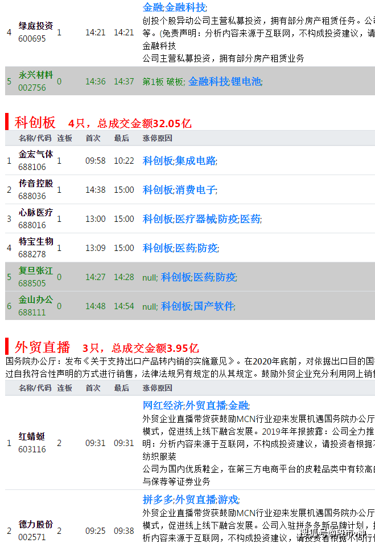
Task: Open 国产软件 link in 金山办公 row
Action: [x=213, y=306]
